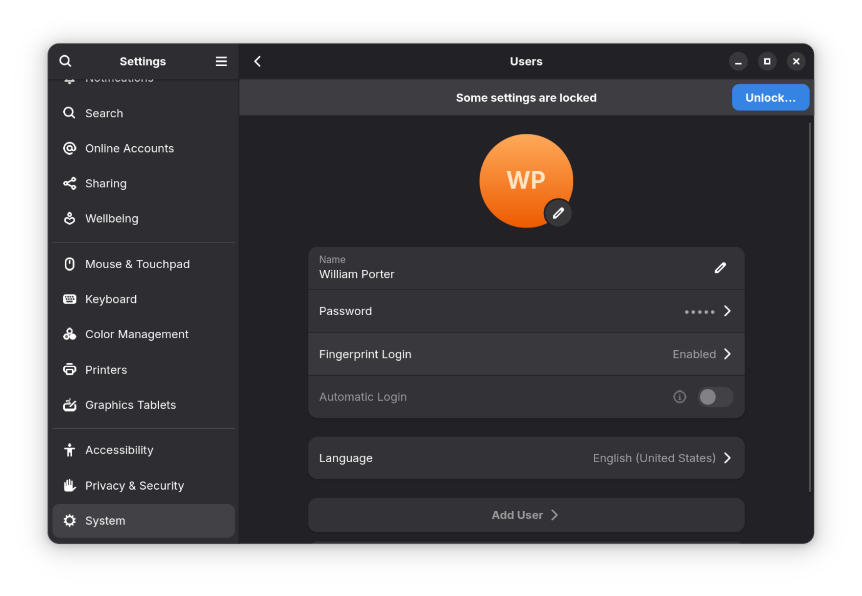Click the Search sidebar magnifier icon

(69, 113)
